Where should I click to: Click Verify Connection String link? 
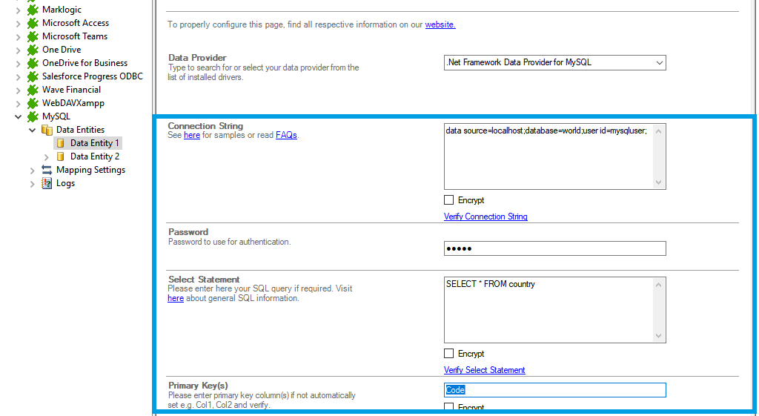pos(485,217)
